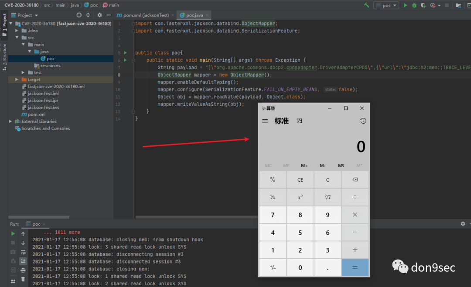The width and height of the screenshot is (471, 287).
Task: Run main method from line 6 gutter
Action: point(125,60)
